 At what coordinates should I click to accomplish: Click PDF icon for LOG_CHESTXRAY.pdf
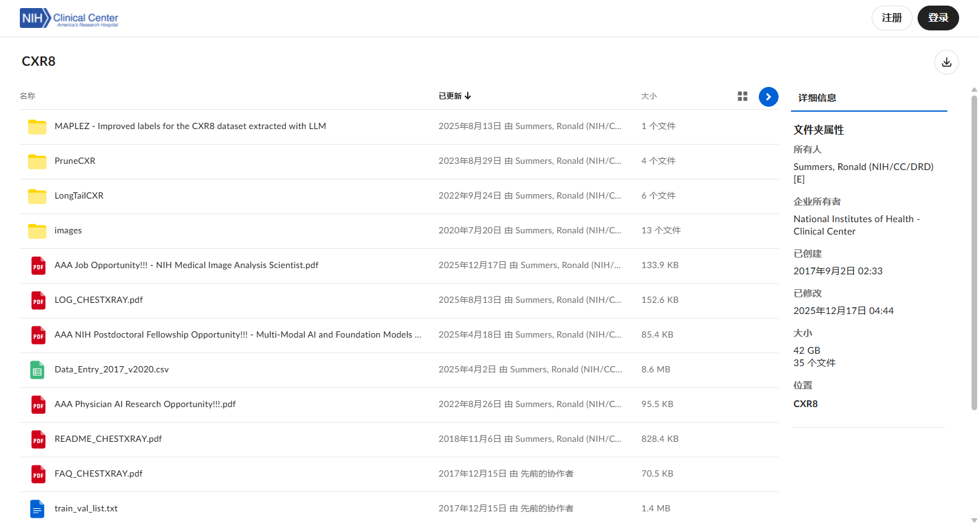[x=38, y=300]
